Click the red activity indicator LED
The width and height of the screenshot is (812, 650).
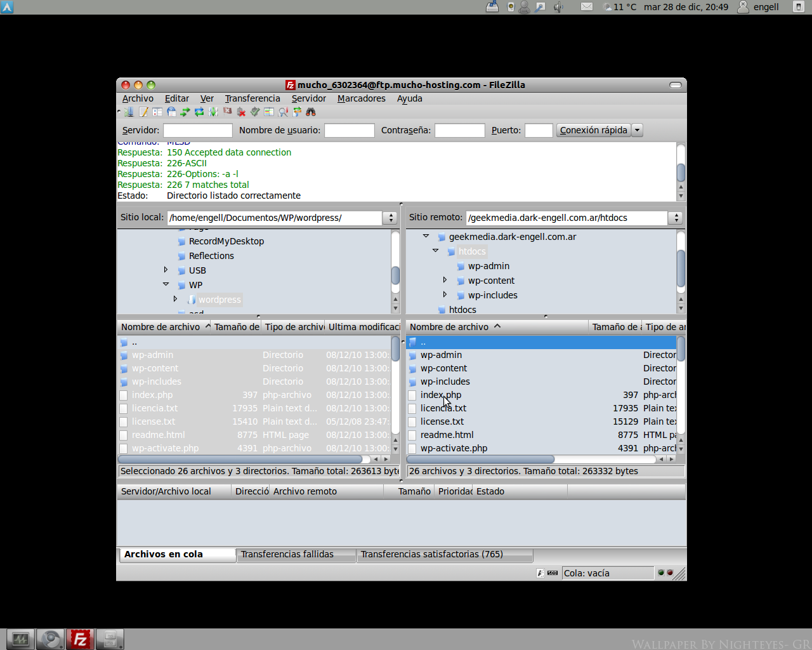point(670,573)
